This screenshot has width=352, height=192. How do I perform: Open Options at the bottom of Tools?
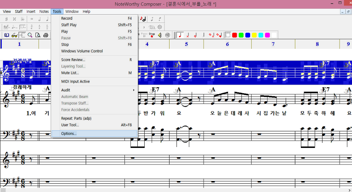pyautogui.click(x=94, y=134)
